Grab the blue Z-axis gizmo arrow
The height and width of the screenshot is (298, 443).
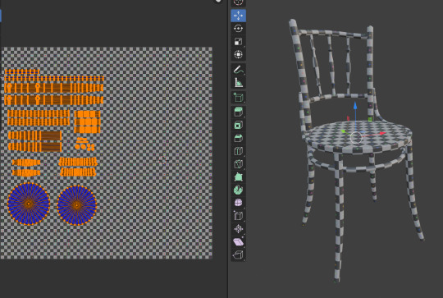(x=355, y=107)
